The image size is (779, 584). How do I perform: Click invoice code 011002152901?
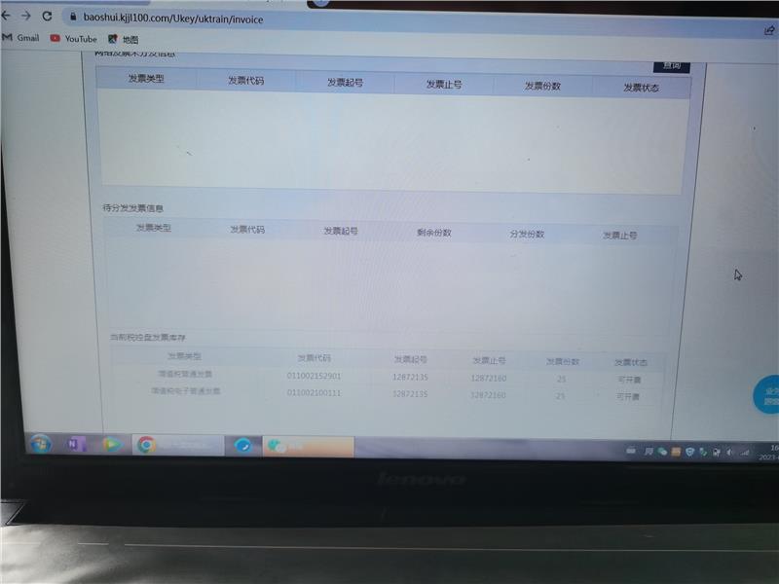314,376
